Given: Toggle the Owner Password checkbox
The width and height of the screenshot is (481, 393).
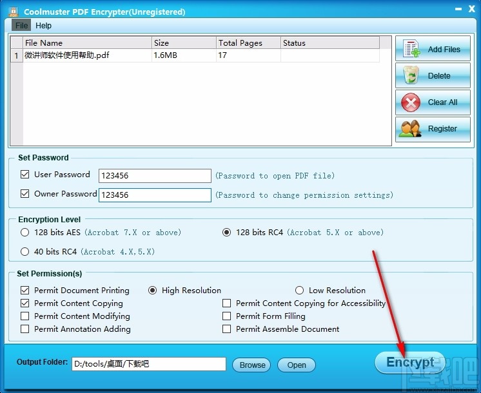Looking at the screenshot, I should pos(25,194).
